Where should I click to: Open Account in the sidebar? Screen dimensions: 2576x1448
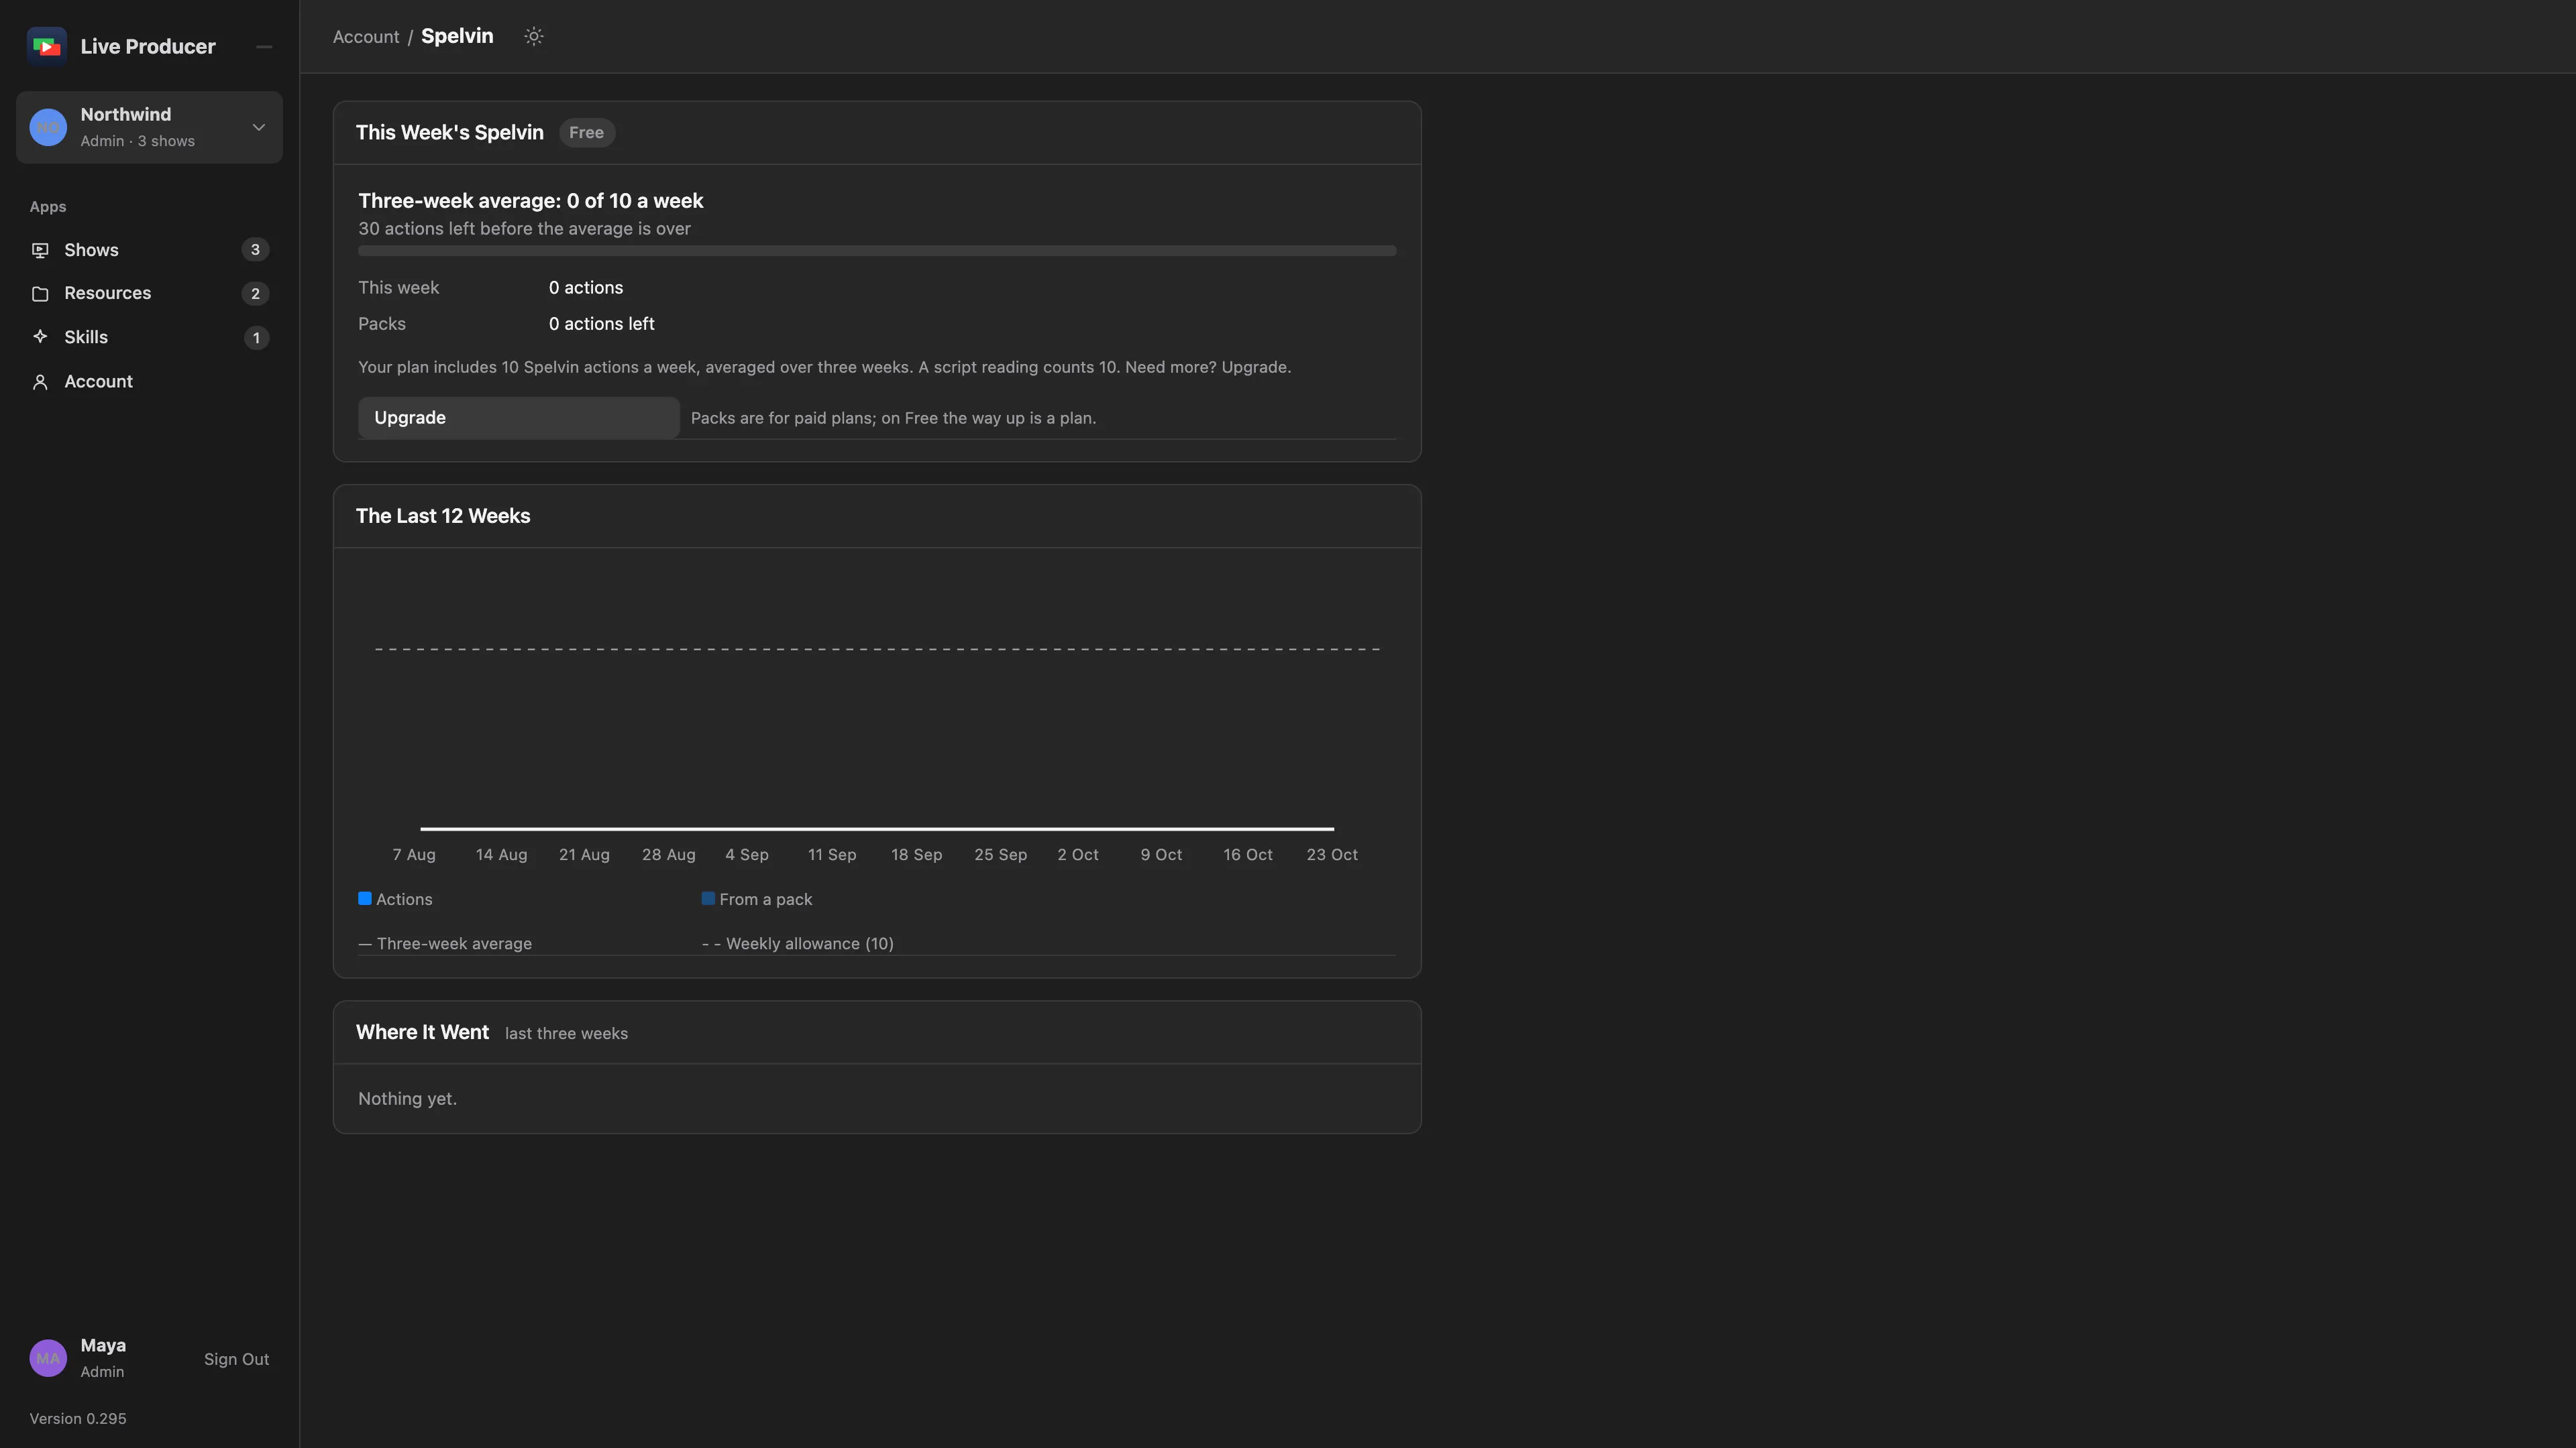[149, 381]
